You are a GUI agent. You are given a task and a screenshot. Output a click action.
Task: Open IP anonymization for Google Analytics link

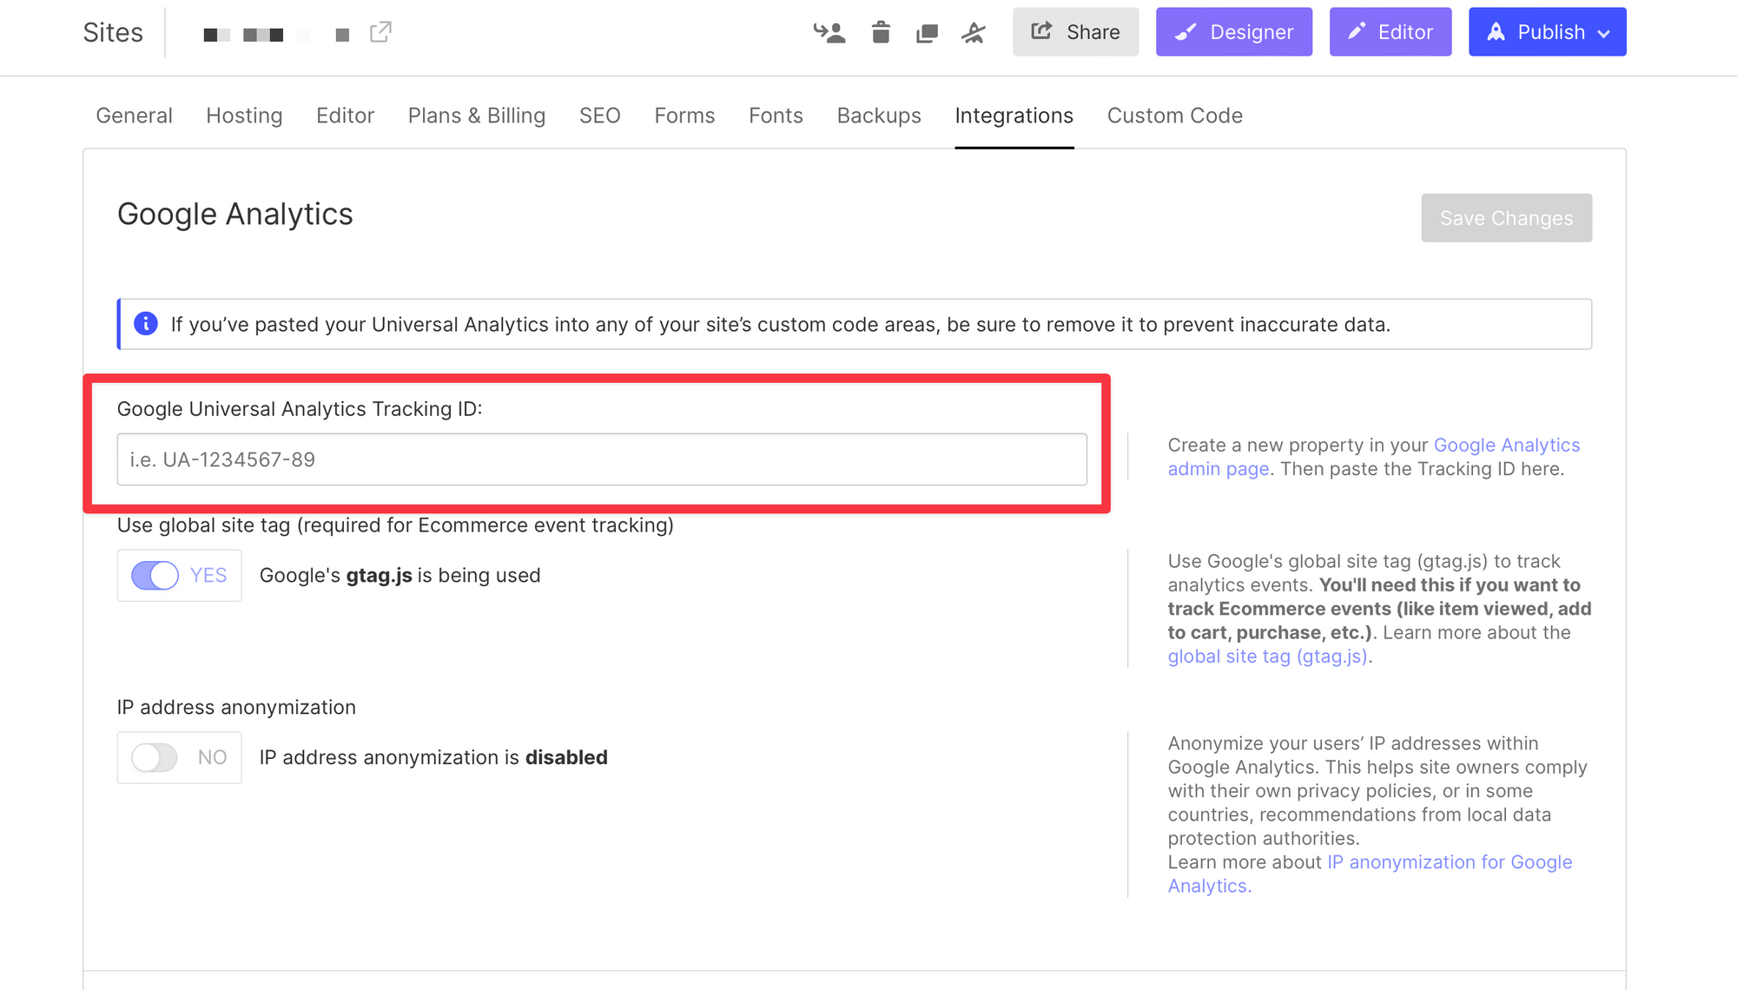(x=1449, y=862)
